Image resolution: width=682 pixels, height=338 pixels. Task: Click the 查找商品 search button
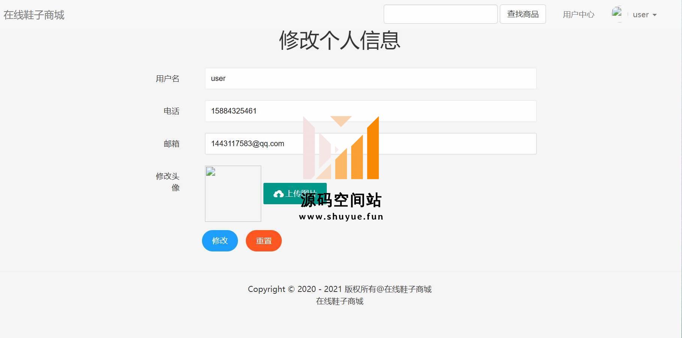click(523, 14)
